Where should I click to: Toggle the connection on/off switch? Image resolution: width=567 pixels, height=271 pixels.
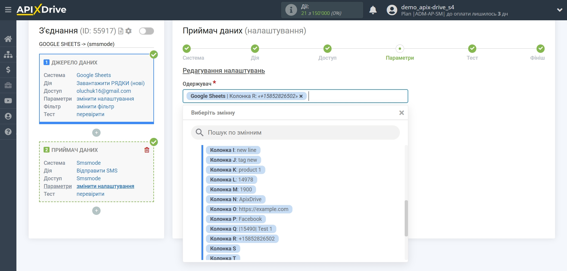(x=146, y=31)
